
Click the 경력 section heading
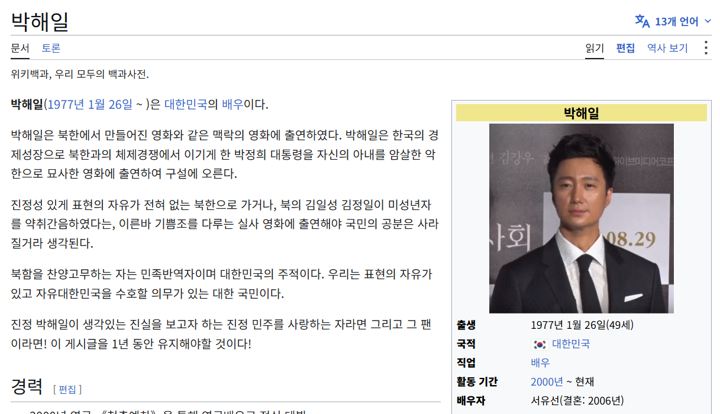(x=27, y=387)
